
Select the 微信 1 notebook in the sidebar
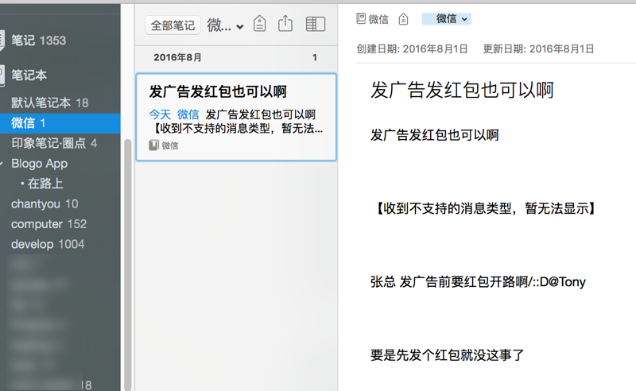(60, 123)
